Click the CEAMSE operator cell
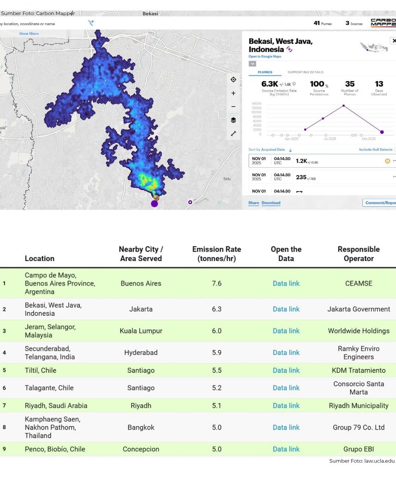 pos(359,283)
